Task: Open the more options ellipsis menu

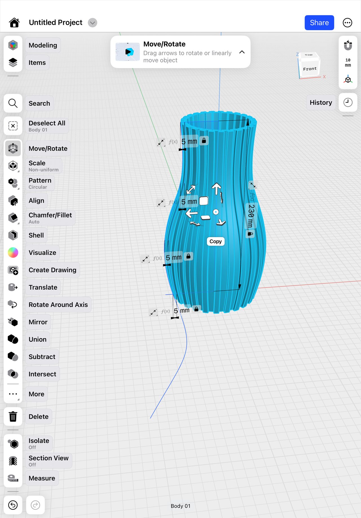Action: tap(347, 23)
